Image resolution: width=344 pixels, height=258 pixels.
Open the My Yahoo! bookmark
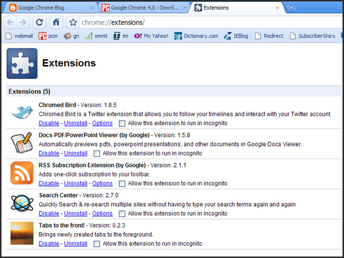click(151, 36)
